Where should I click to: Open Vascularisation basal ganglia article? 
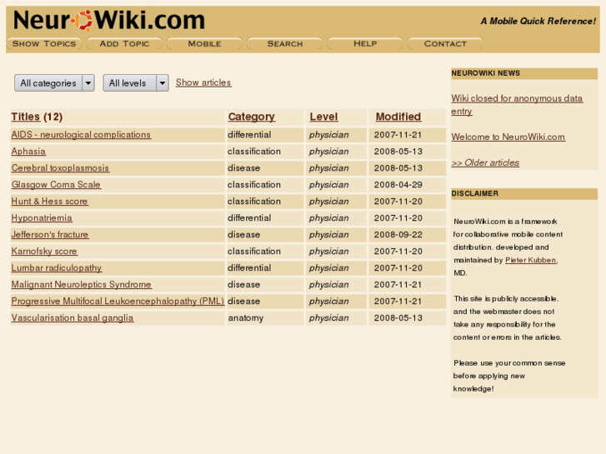73,317
